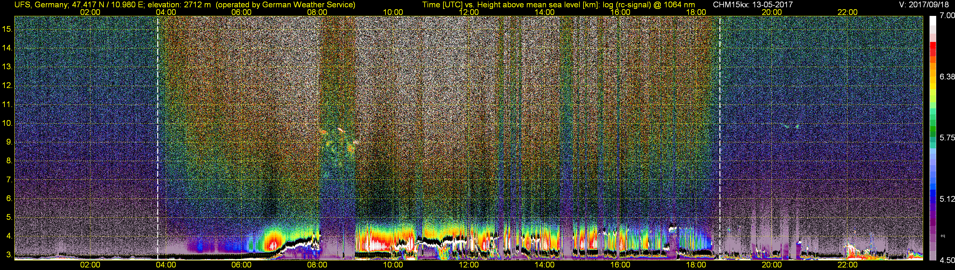Click the 13. km height axis label
The image size is (955, 270).
pyautogui.click(x=7, y=67)
